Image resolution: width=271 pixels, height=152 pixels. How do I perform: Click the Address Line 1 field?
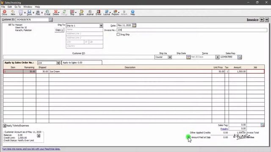pos(84,34)
